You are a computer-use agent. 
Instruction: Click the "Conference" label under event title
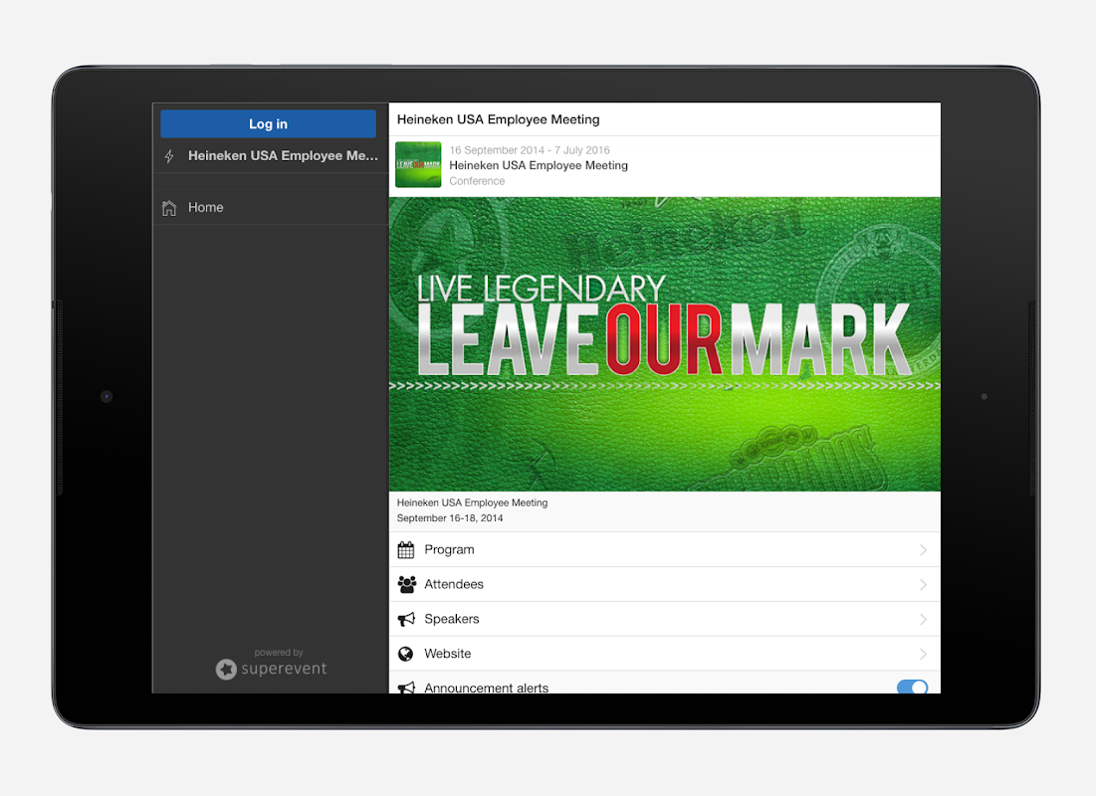477,181
